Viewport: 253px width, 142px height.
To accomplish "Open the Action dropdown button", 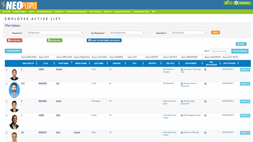I will (241, 44).
